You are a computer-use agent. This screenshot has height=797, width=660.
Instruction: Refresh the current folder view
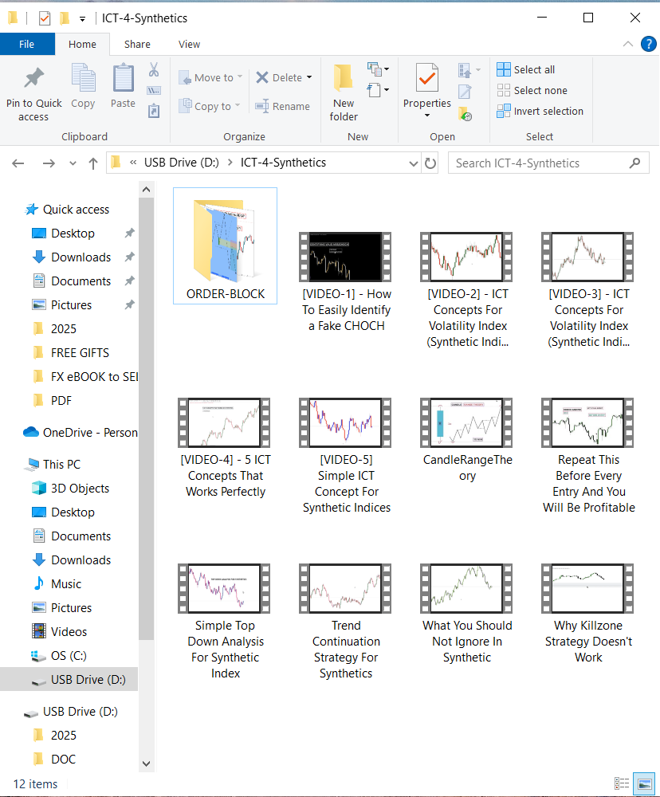click(x=430, y=163)
